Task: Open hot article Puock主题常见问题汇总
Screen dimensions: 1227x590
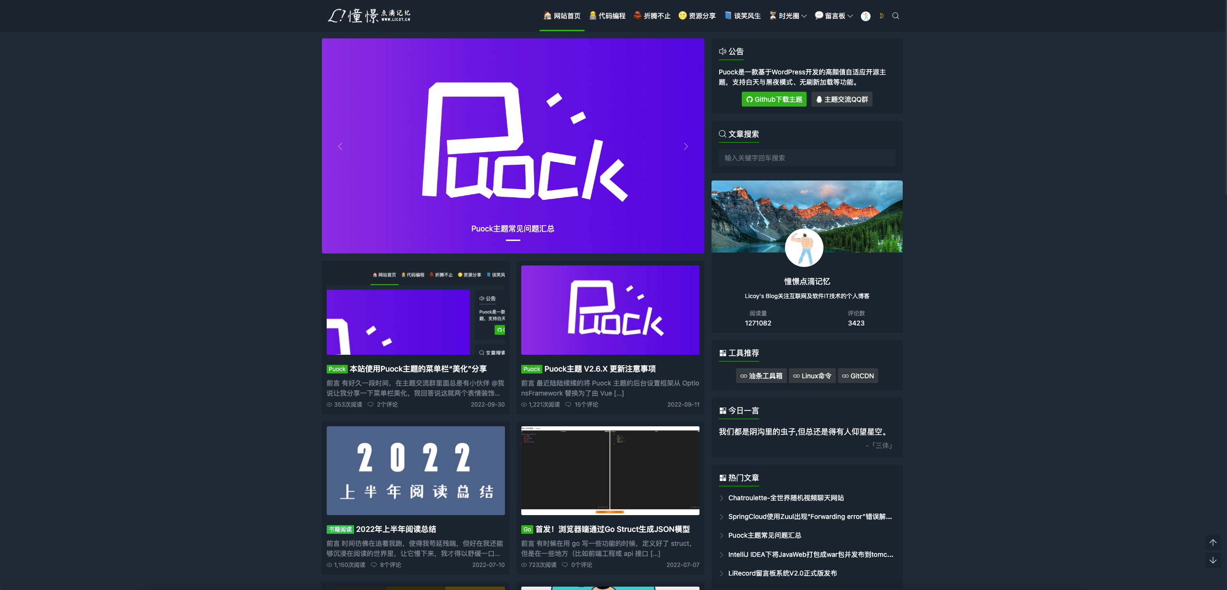Action: 765,535
